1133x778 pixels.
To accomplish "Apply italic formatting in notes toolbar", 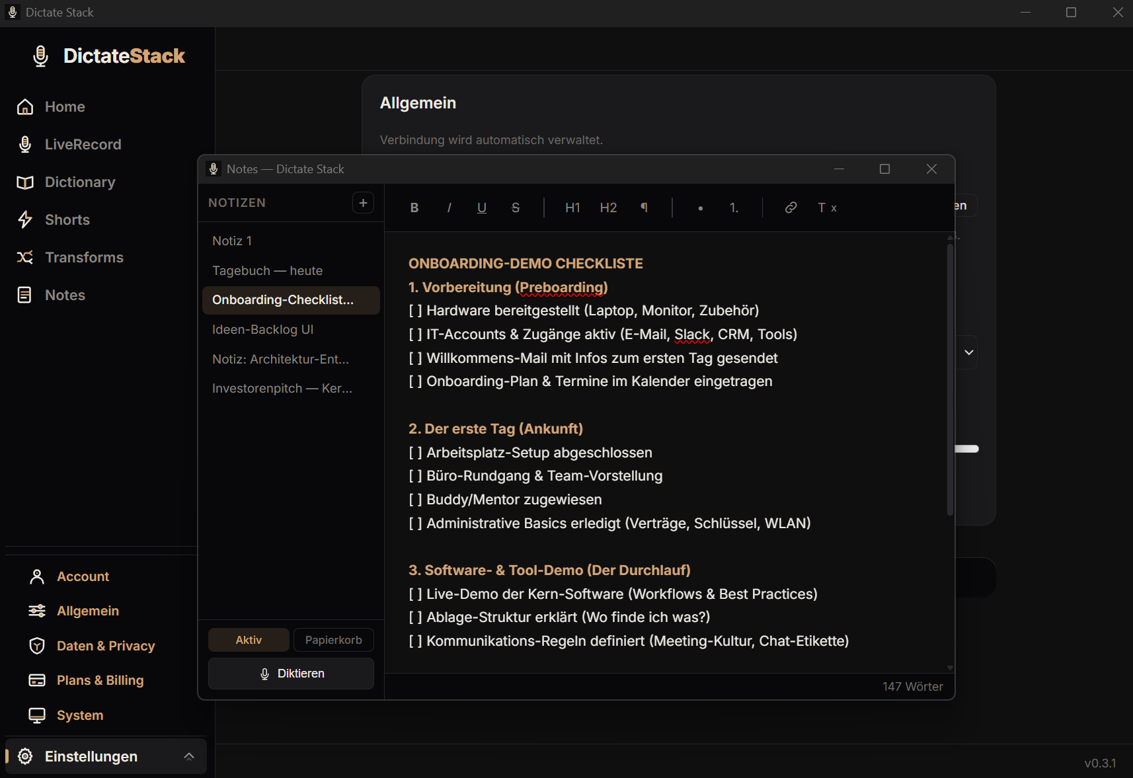I will [449, 208].
